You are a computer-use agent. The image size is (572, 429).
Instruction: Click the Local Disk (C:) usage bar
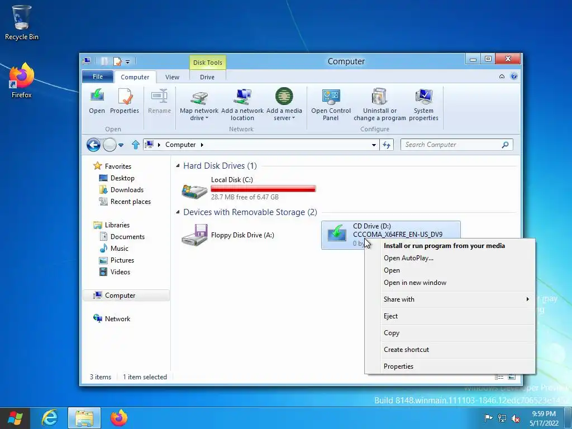(x=264, y=189)
